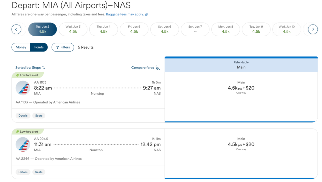The width and height of the screenshot is (322, 182).
Task: Click the 9:27 am arrival time
Action: pyautogui.click(x=152, y=88)
